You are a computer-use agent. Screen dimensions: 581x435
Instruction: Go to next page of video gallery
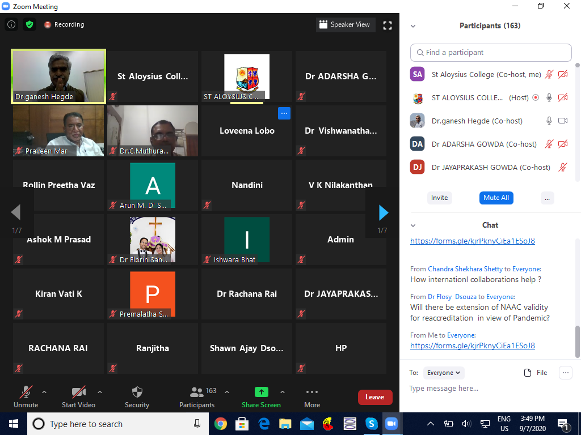(383, 213)
